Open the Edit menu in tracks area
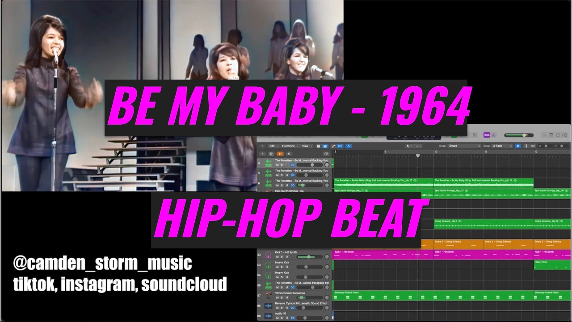This screenshot has height=322, width=572. (x=273, y=146)
